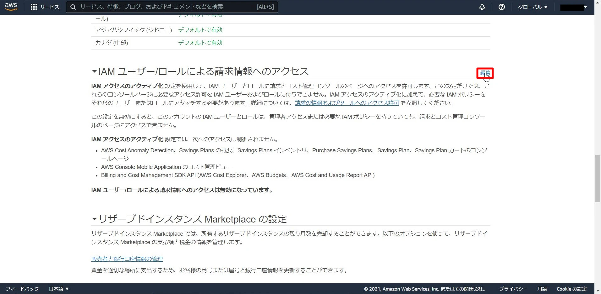Click the AWS Cost Anomaly Detection bullet text

click(x=294, y=155)
